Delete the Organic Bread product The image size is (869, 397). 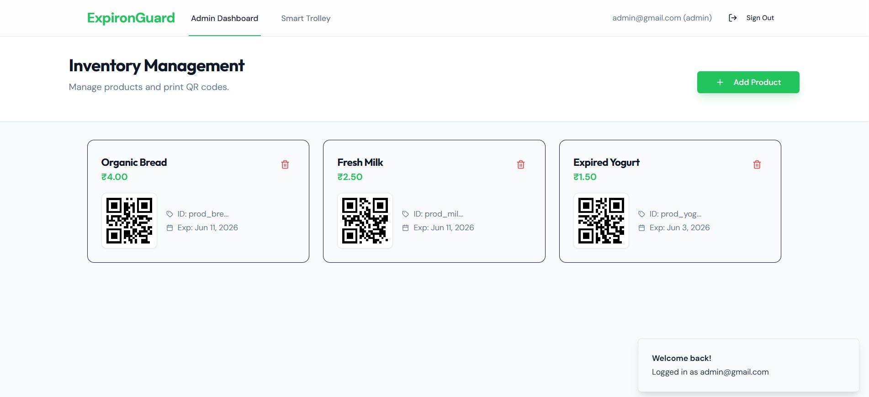pyautogui.click(x=285, y=164)
